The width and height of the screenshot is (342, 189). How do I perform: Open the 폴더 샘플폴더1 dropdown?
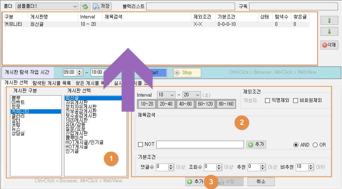tap(47, 6)
